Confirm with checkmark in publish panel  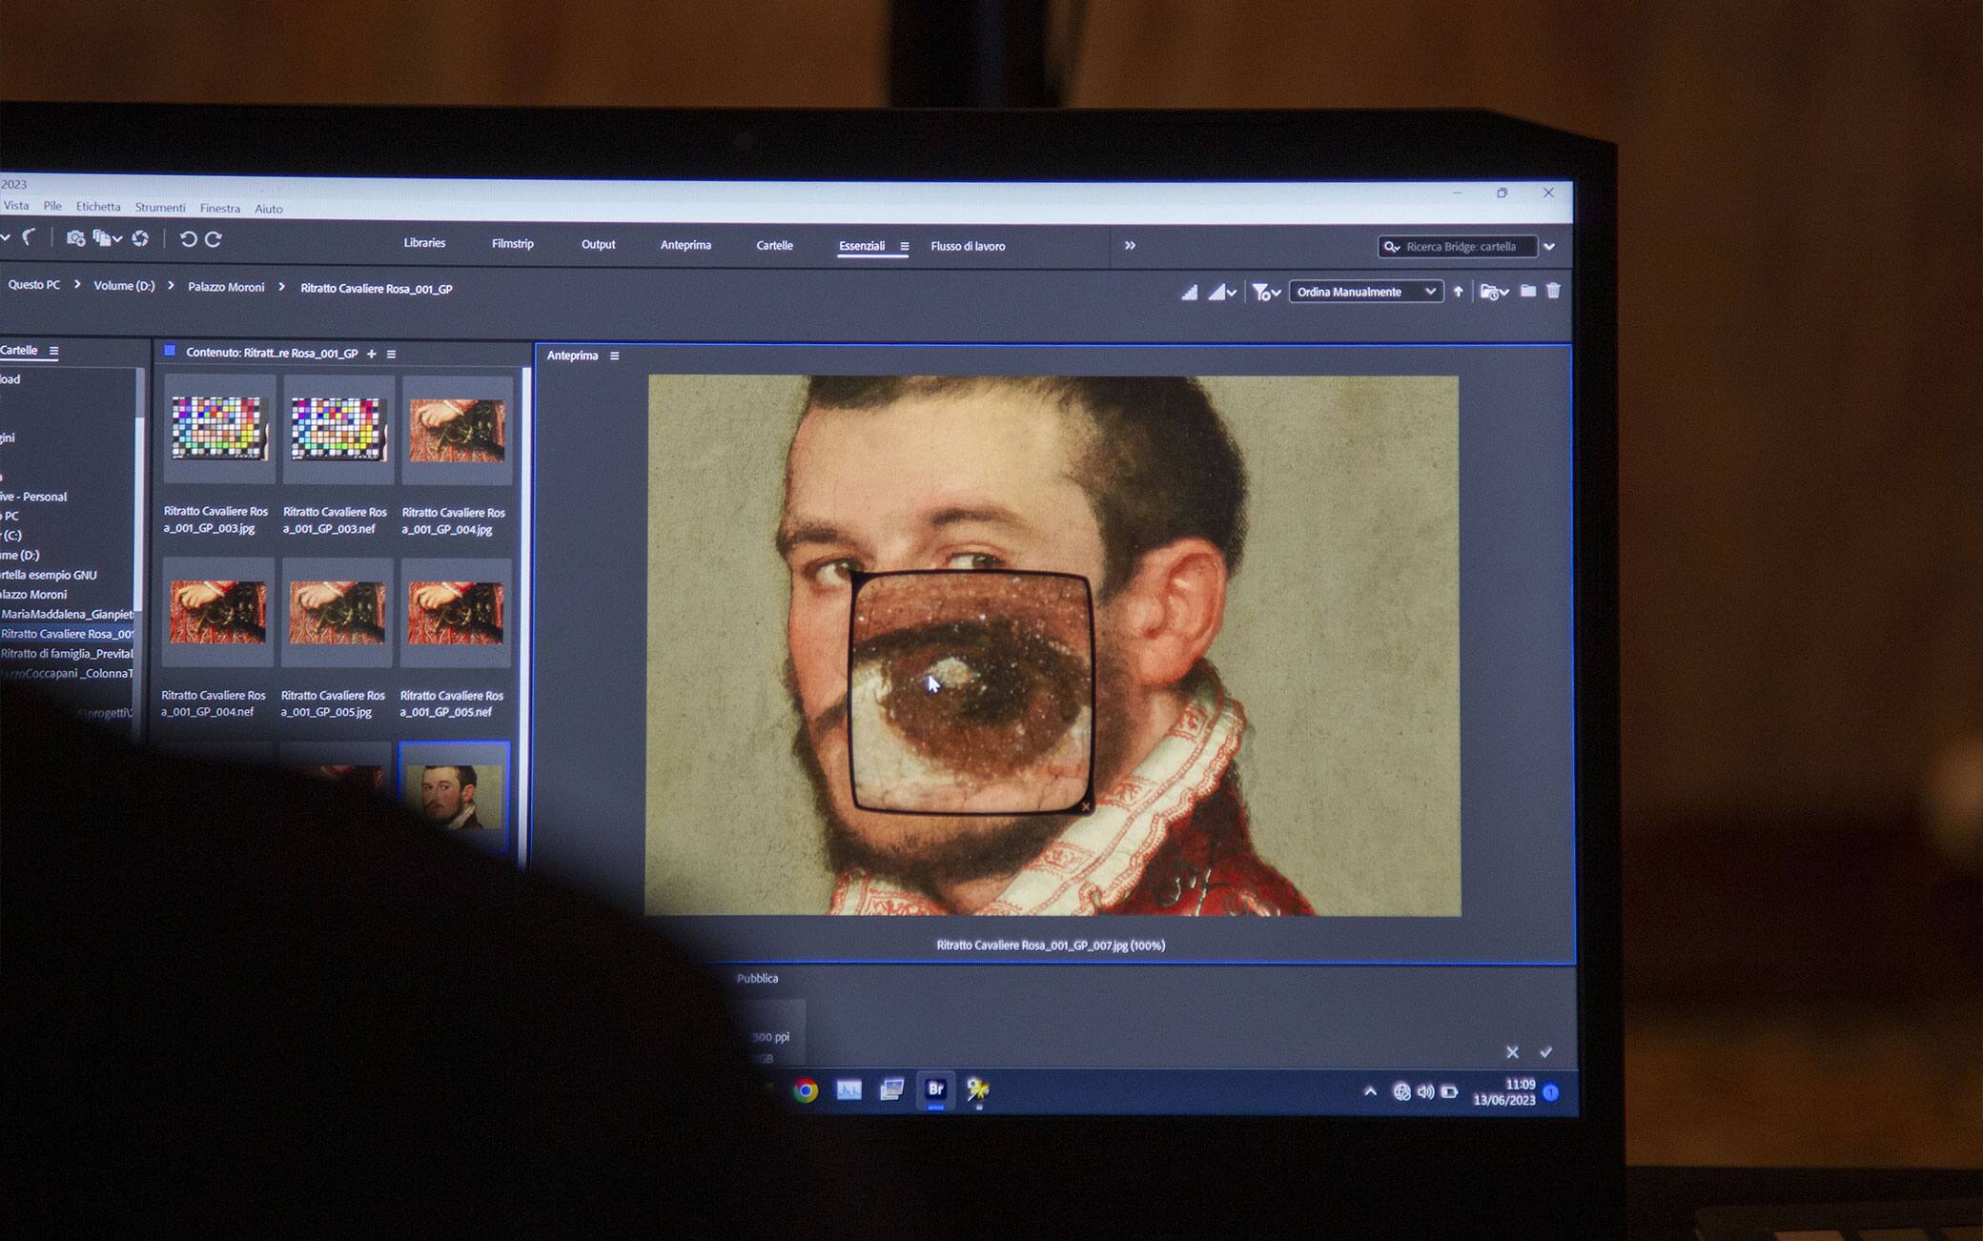[x=1545, y=1052]
